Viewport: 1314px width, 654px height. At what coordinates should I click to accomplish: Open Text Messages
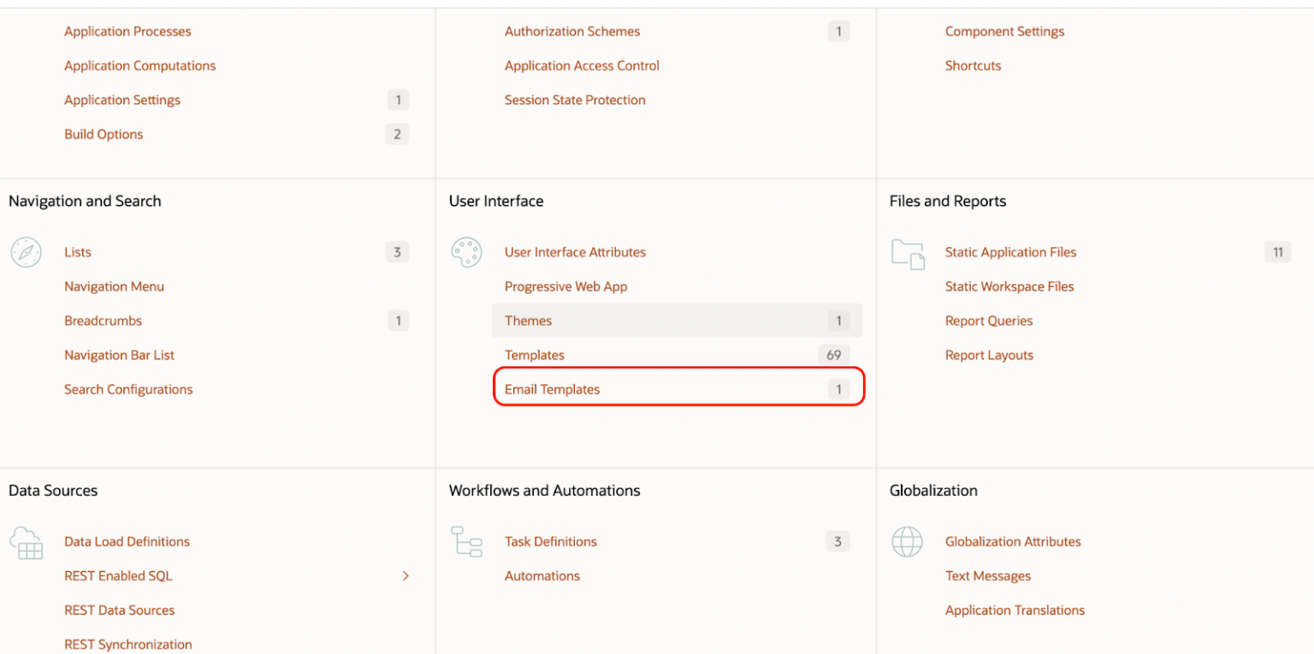987,575
